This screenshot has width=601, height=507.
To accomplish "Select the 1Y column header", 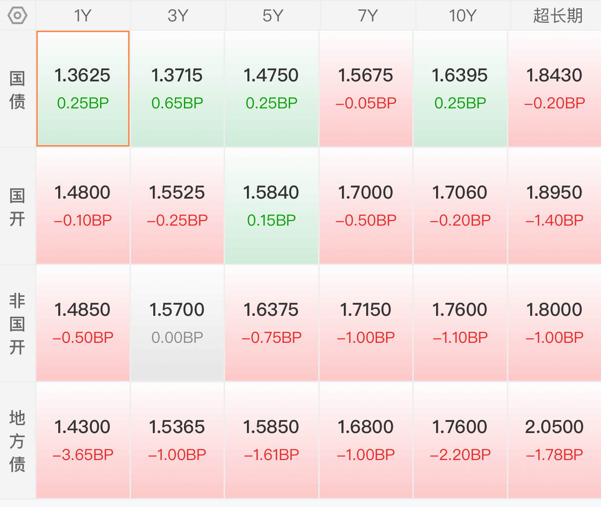I will (83, 15).
